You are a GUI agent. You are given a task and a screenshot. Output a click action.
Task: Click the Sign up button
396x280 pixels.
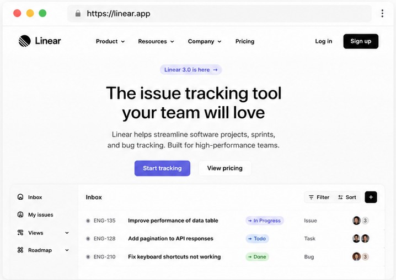click(361, 41)
